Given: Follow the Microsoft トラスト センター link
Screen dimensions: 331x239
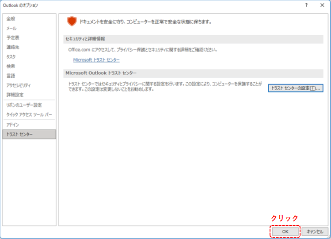Looking at the screenshot, I should [x=96, y=60].
